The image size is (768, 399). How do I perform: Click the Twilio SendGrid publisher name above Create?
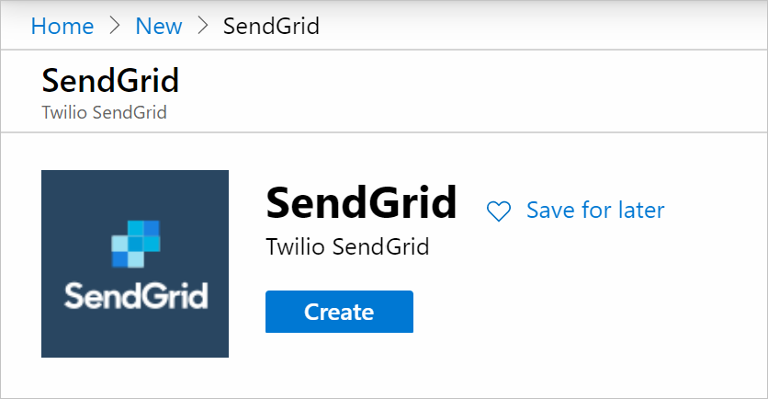[x=347, y=247]
